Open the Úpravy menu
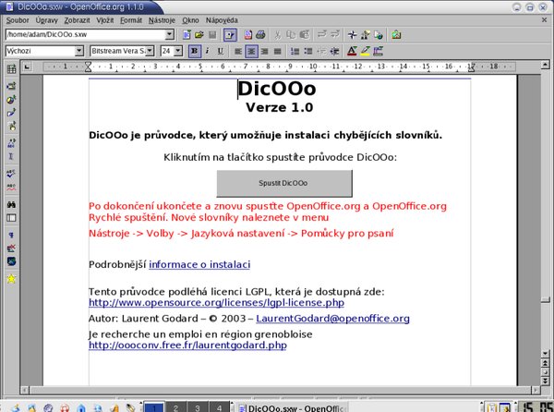This screenshot has height=412, width=554. [47, 20]
